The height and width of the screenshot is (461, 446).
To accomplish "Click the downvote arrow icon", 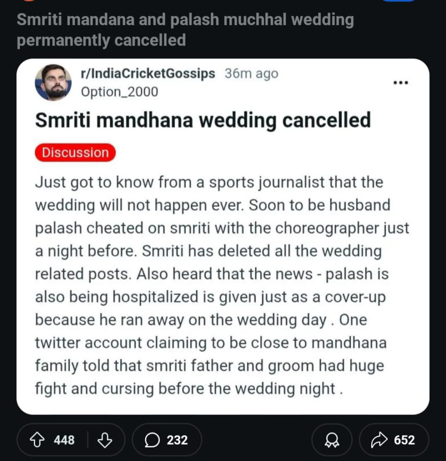I will (x=104, y=440).
